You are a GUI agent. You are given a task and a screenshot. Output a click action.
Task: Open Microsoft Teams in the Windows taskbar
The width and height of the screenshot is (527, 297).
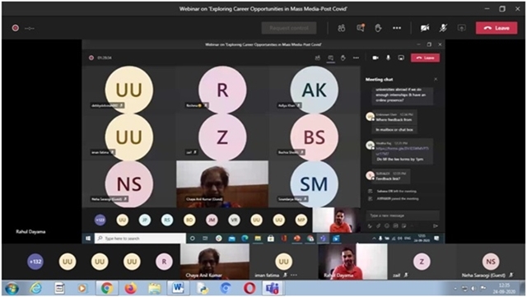[x=272, y=288]
